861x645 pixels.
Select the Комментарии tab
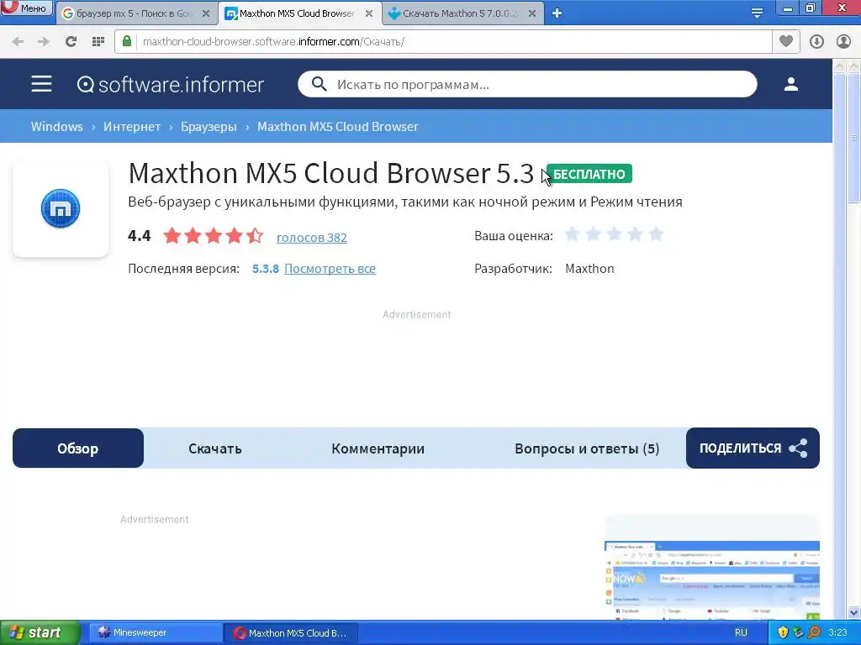(378, 448)
